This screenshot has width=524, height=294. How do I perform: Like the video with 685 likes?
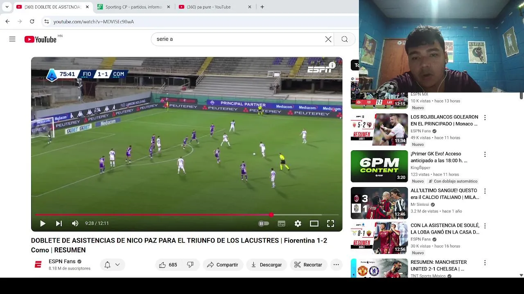(168, 265)
